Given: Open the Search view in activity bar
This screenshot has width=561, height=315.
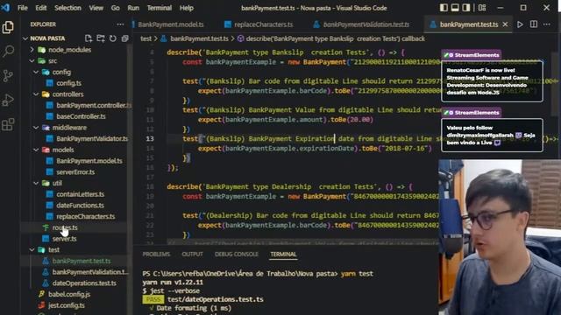Looking at the screenshot, I should pos(8,51).
